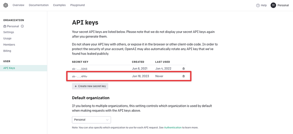
Task: Open the Examples section
Action: click(x=60, y=5)
